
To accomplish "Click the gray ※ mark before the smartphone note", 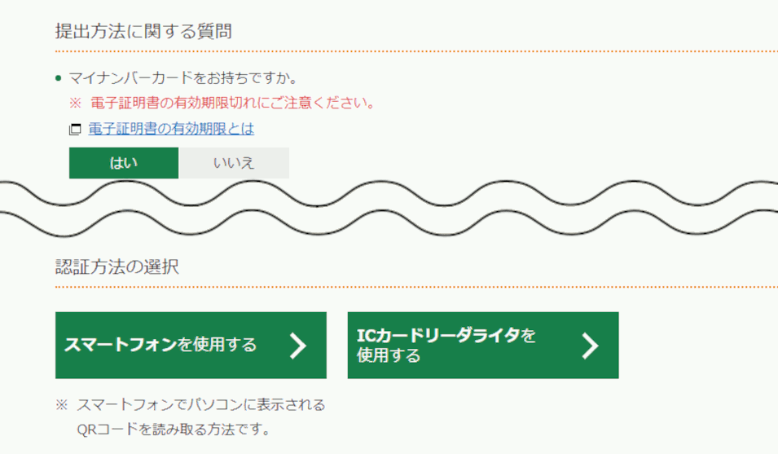I will point(61,405).
